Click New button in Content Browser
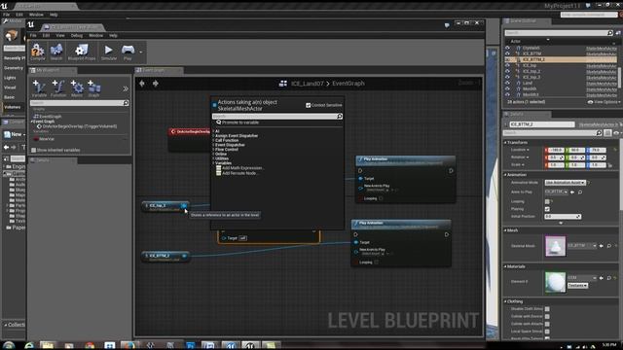 pyautogui.click(x=14, y=134)
